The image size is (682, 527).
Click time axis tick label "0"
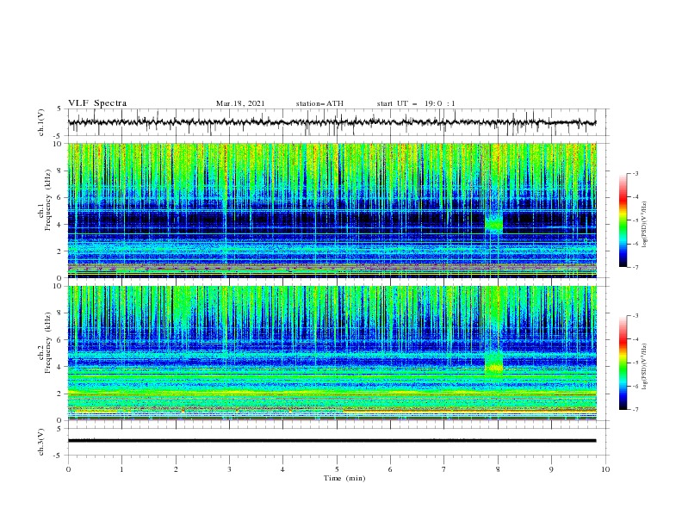68,469
